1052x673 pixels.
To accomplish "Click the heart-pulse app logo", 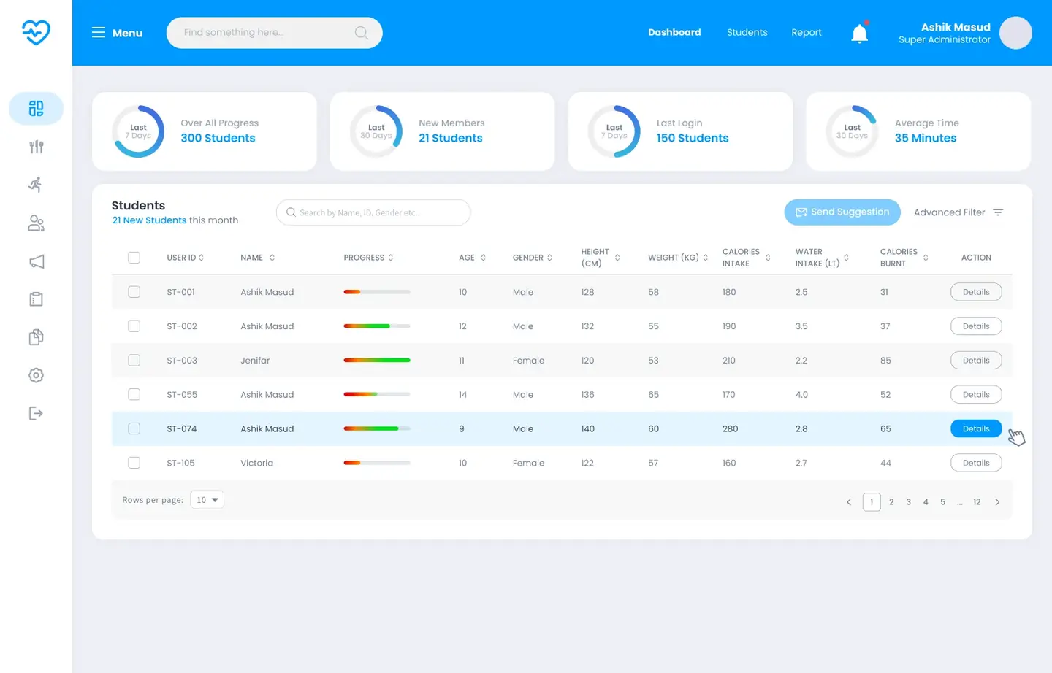I will tap(36, 32).
